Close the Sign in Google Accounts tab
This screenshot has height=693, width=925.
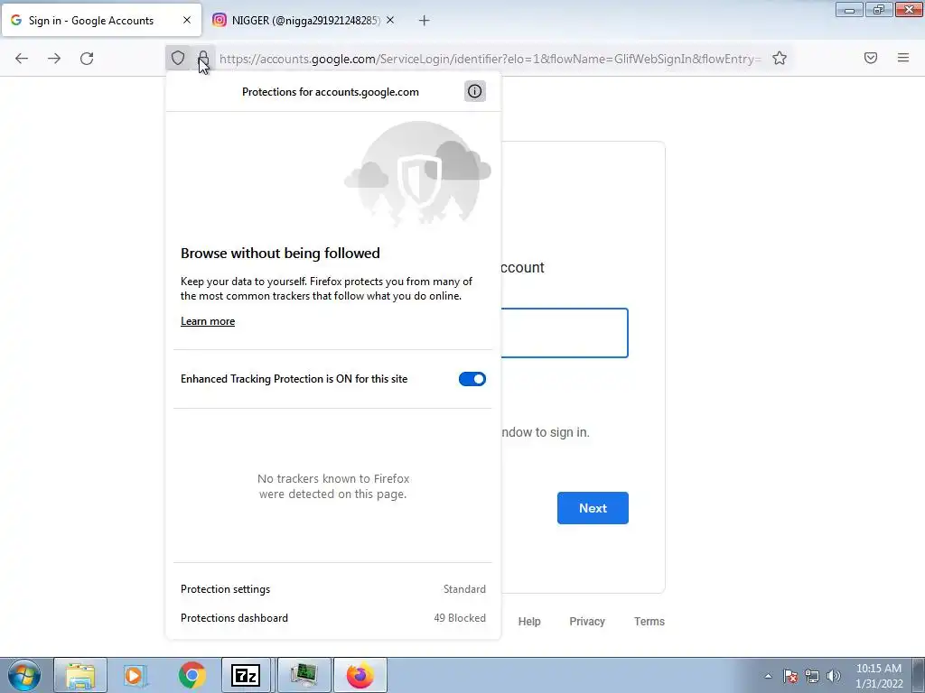(x=187, y=20)
